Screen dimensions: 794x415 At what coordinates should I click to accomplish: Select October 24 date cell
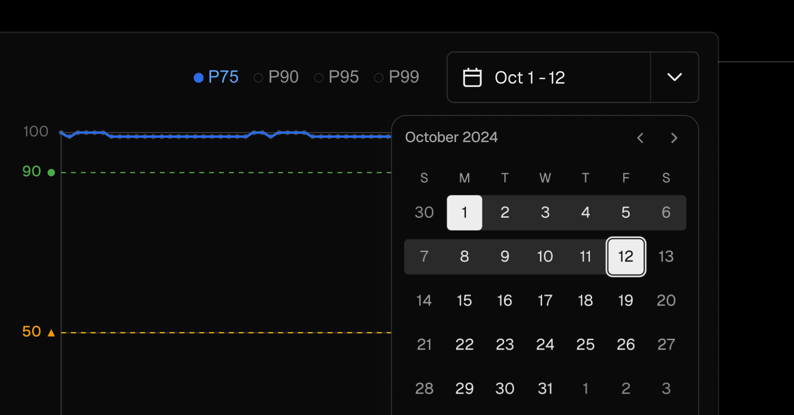[x=545, y=344]
